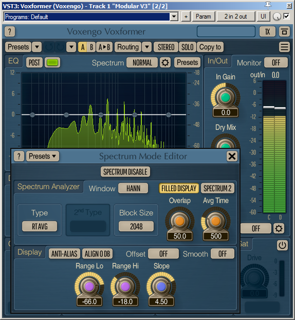Click the 2 in 2 out button

(x=235, y=16)
